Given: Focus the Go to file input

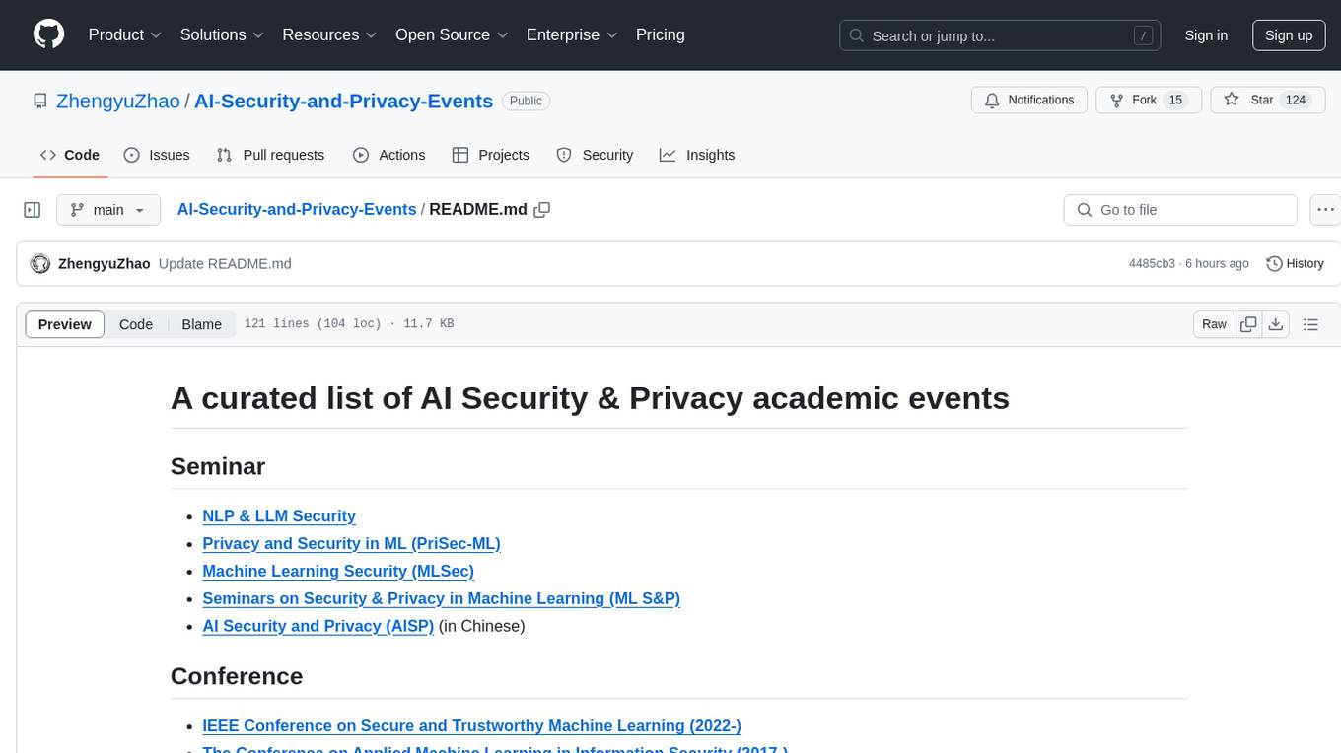Looking at the screenshot, I should [1180, 210].
